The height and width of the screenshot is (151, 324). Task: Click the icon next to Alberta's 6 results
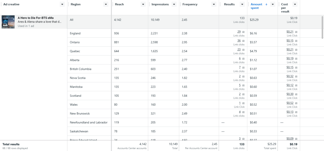click(x=244, y=59)
